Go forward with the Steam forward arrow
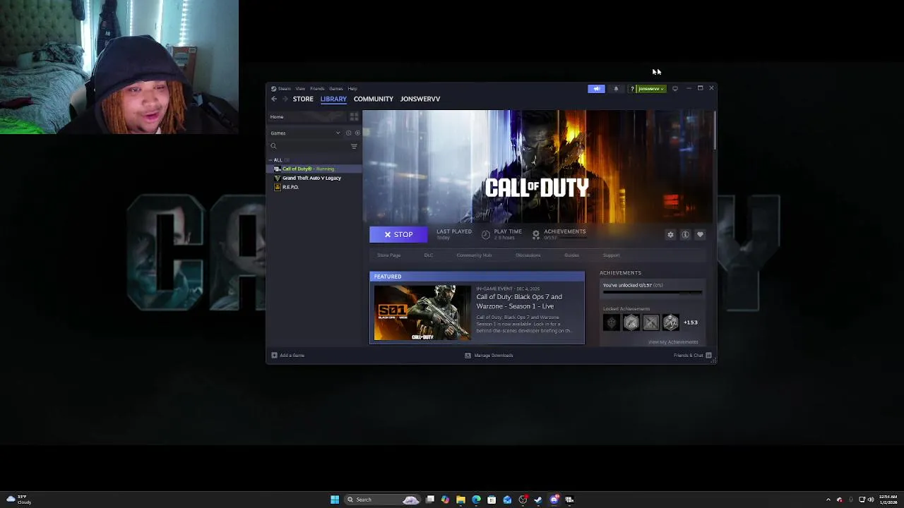Viewport: 904px width, 508px height. click(x=285, y=99)
